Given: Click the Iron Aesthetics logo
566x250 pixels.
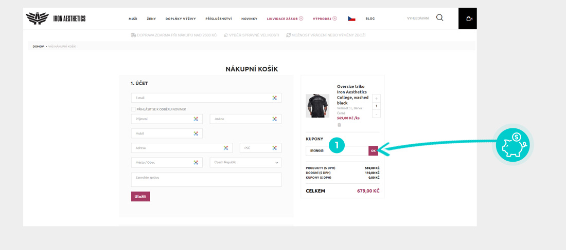Looking at the screenshot, I should pos(56,18).
